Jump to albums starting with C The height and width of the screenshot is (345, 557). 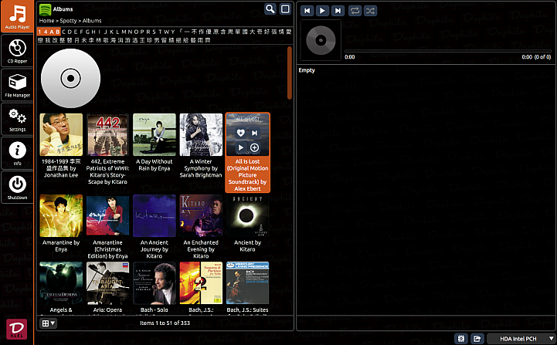click(x=64, y=32)
